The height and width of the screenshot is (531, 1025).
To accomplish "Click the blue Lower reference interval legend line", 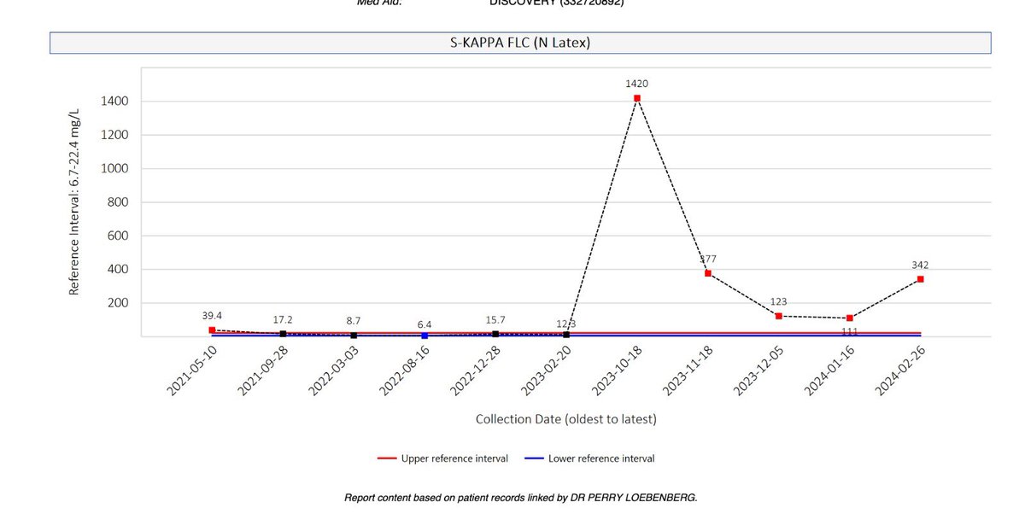I will click(x=534, y=458).
